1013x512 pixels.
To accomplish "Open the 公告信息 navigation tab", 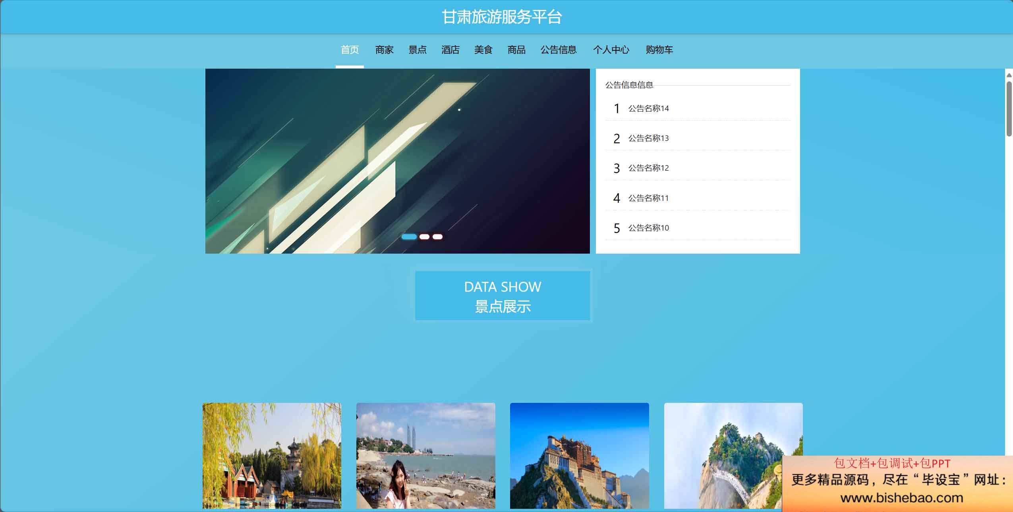I will [x=559, y=50].
